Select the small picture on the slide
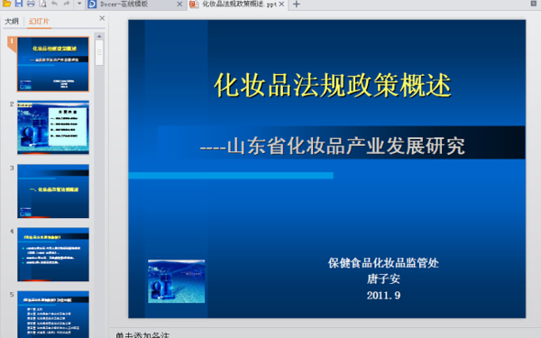The height and width of the screenshot is (338, 541). tap(177, 281)
